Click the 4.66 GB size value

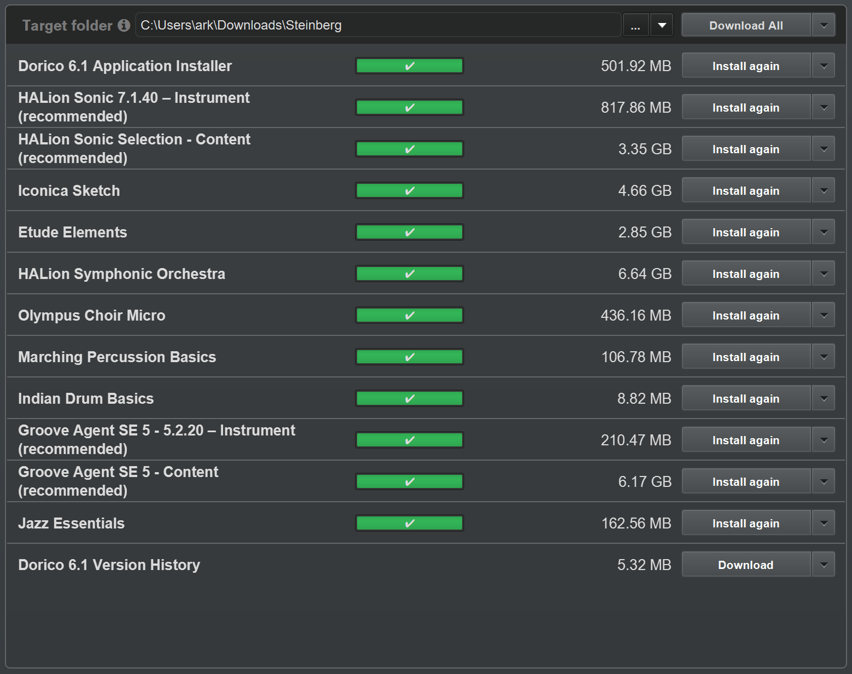[x=645, y=191]
